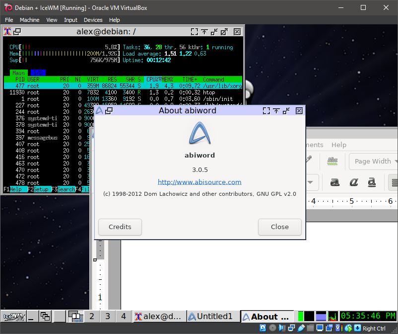Apply underline using the toolbar icon
This screenshot has width=398, height=334.
[372, 182]
